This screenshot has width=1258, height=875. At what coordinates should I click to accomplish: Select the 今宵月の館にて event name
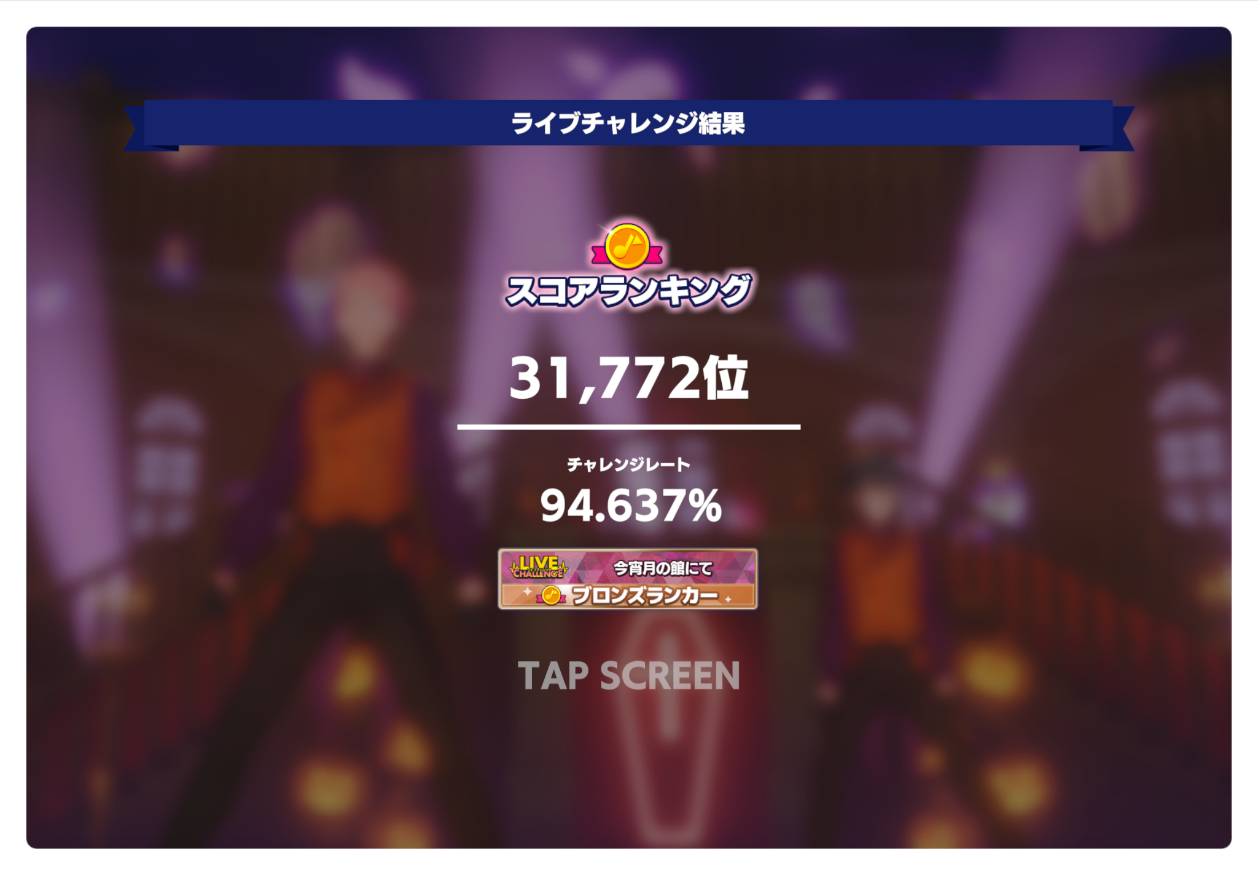663,568
